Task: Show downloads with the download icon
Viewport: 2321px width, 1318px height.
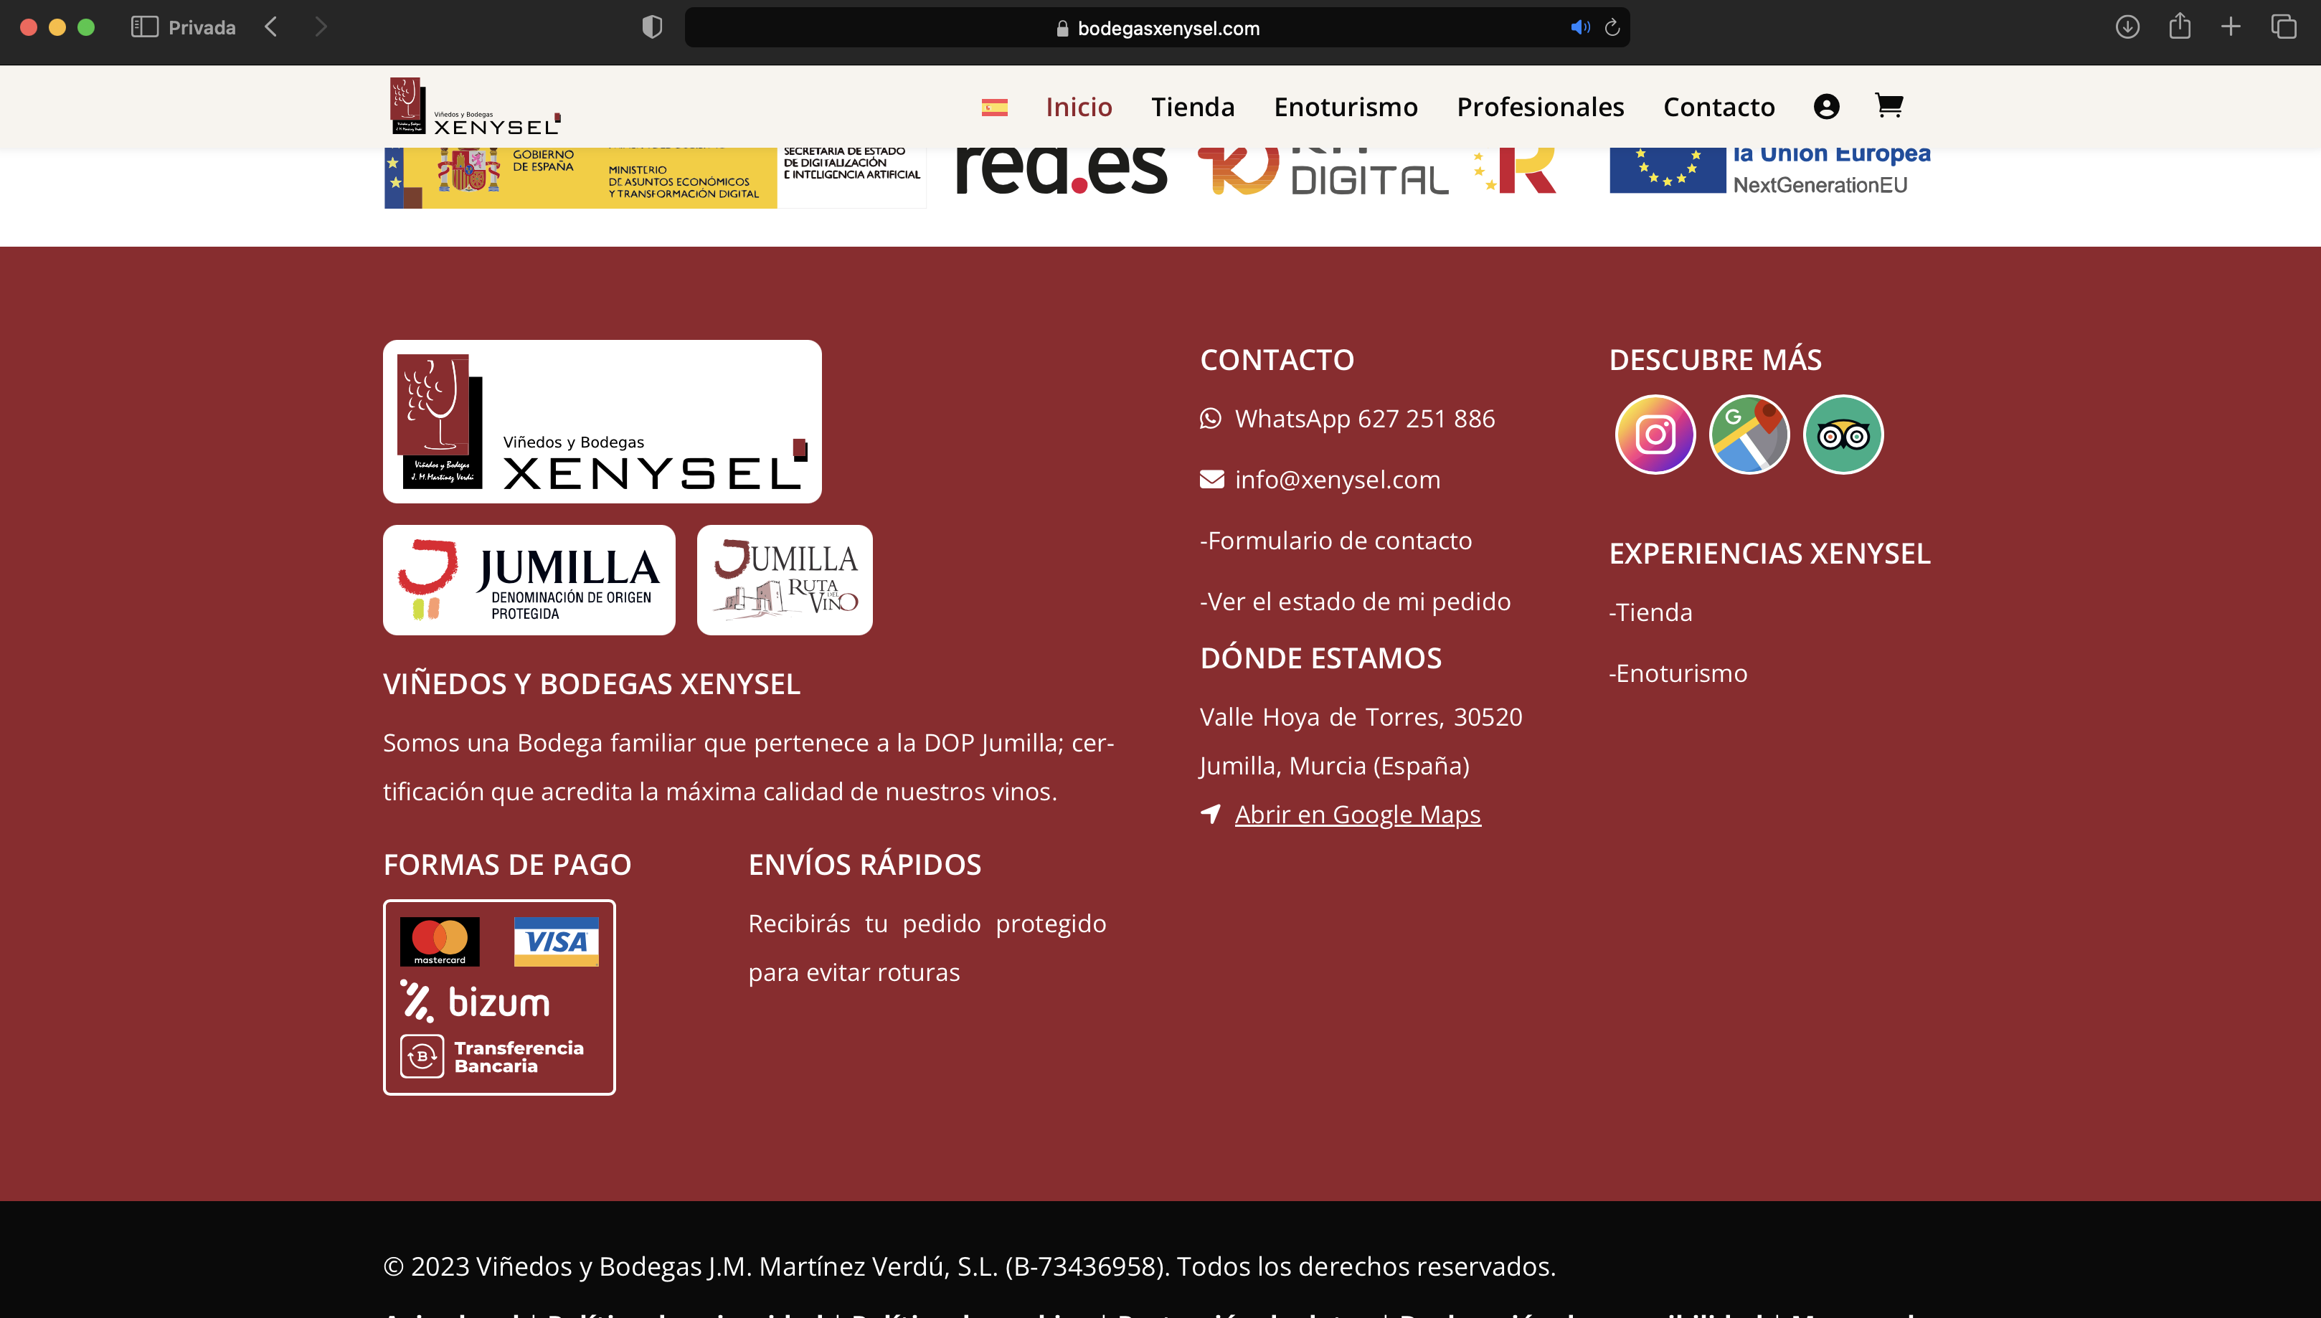Action: pyautogui.click(x=2127, y=27)
